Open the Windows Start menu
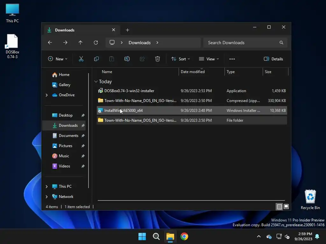Screen dimensions: 326x244 click(142, 236)
